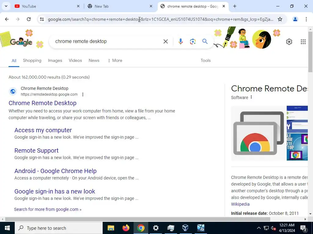Open the Chrome profile avatar
Viewport: 313px width, 234px height.
click(x=295, y=19)
